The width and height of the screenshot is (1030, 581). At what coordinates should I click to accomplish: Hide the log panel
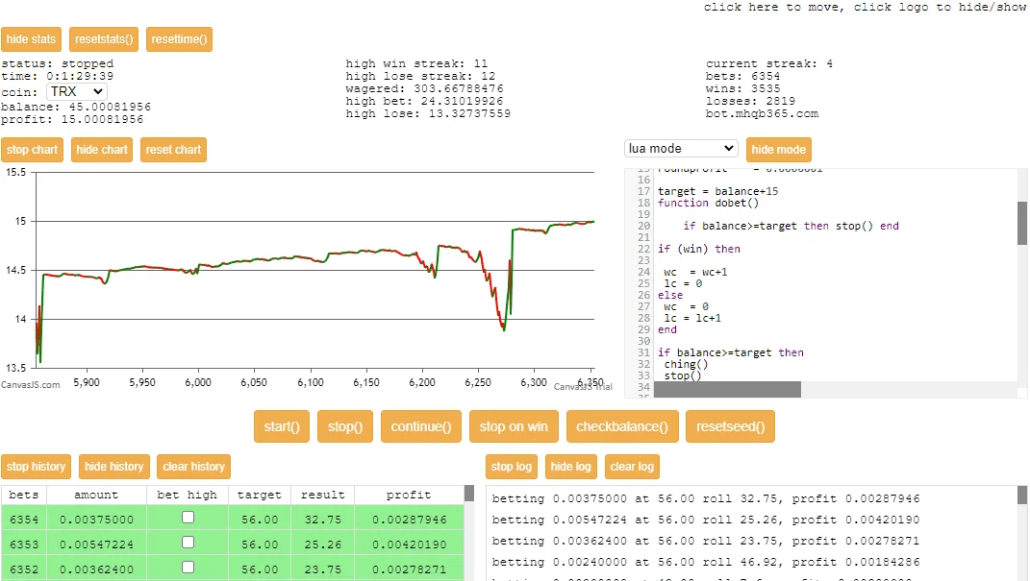pos(571,467)
